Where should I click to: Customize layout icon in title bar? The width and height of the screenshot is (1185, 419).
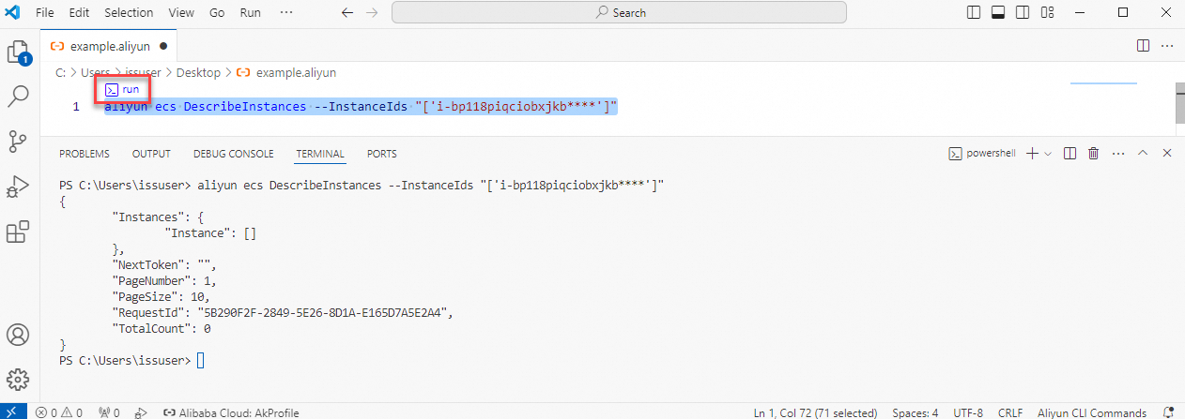pyautogui.click(x=1045, y=13)
